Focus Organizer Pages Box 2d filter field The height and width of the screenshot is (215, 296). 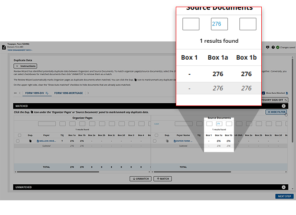pos(122,124)
